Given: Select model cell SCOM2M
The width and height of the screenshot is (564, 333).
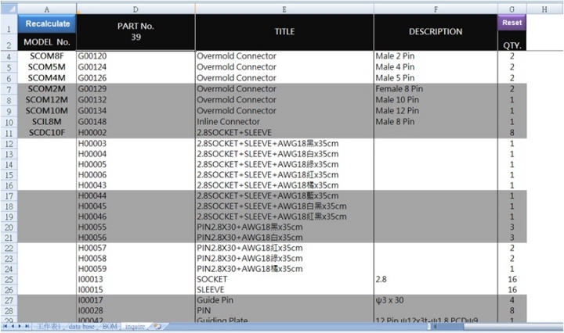Looking at the screenshot, I should click(x=47, y=88).
